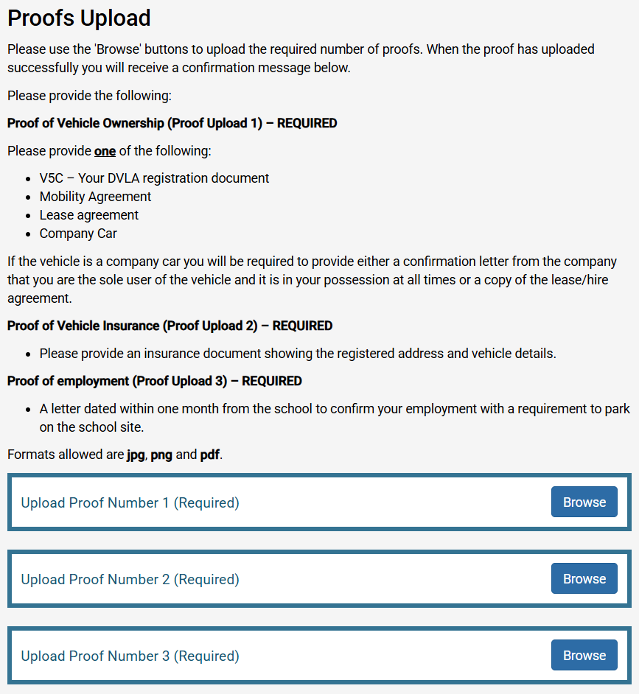
Task: Click the 'Proof of Vehicle Insurance' heading
Action: [x=170, y=326]
